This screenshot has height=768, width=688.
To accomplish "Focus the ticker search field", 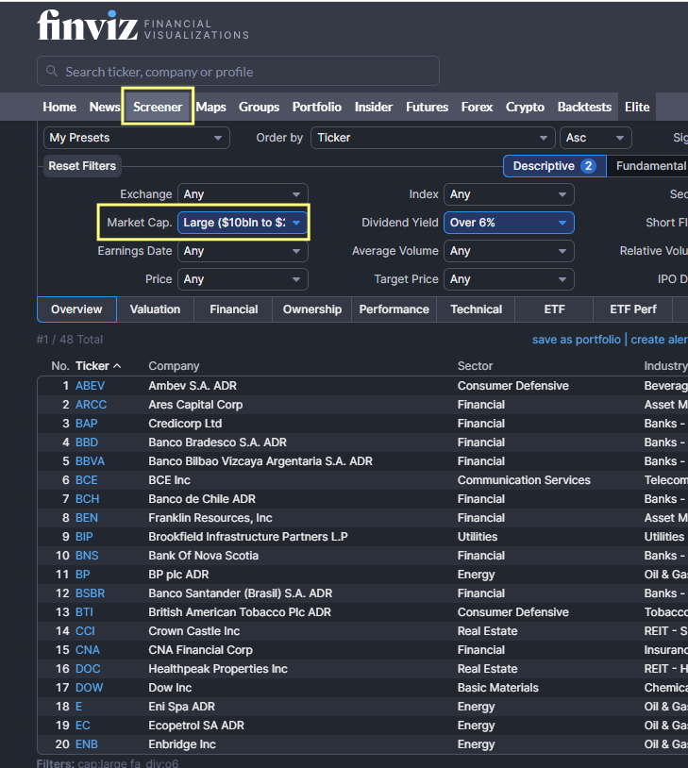I will click(x=238, y=71).
